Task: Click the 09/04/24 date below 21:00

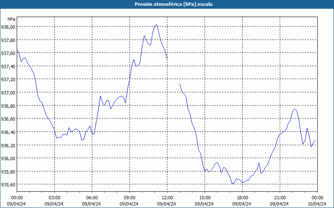Action: (279, 204)
